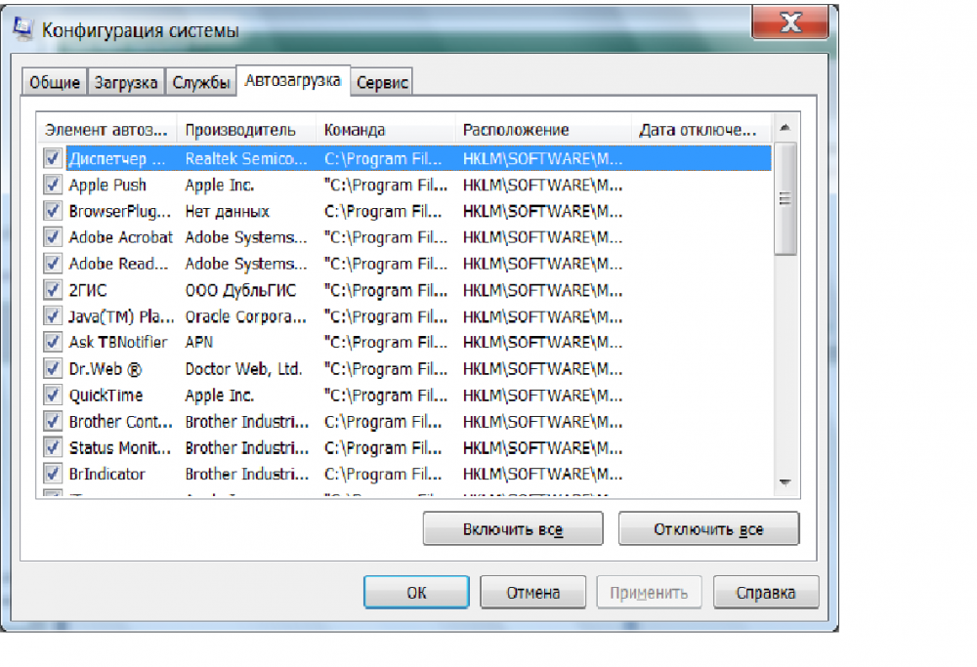Toggle the Dr.Web checkbox
The width and height of the screenshot is (977, 667).
click(x=53, y=369)
